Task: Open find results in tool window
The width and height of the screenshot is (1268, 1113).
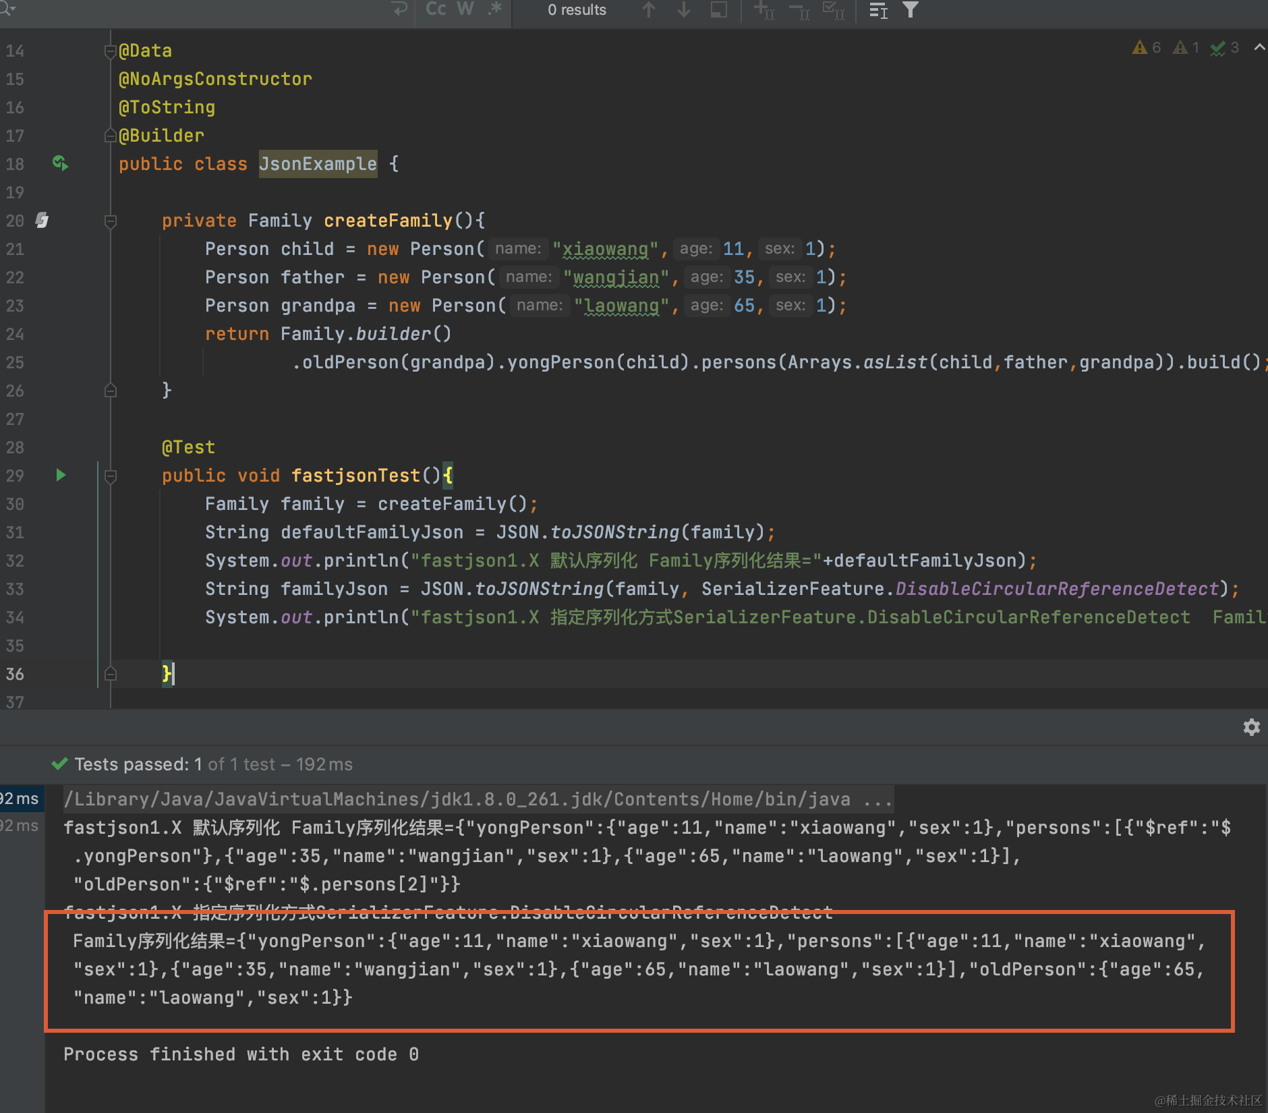Action: 719,9
